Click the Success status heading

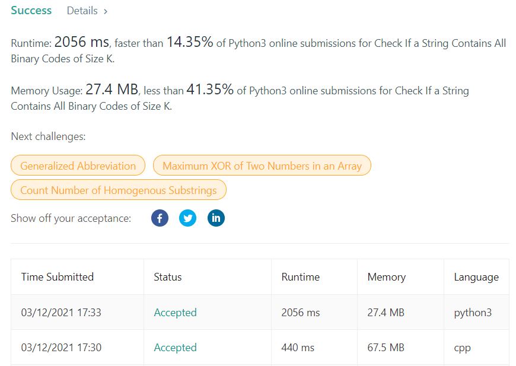point(31,11)
